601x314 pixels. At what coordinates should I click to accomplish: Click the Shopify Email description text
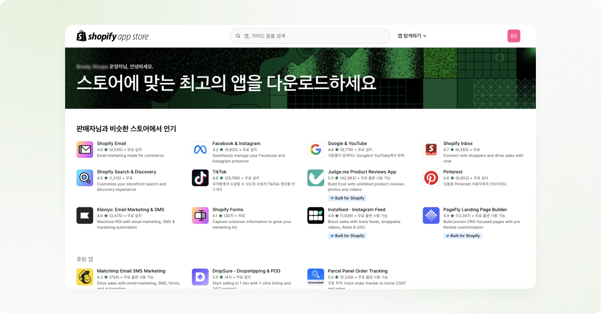click(x=130, y=155)
